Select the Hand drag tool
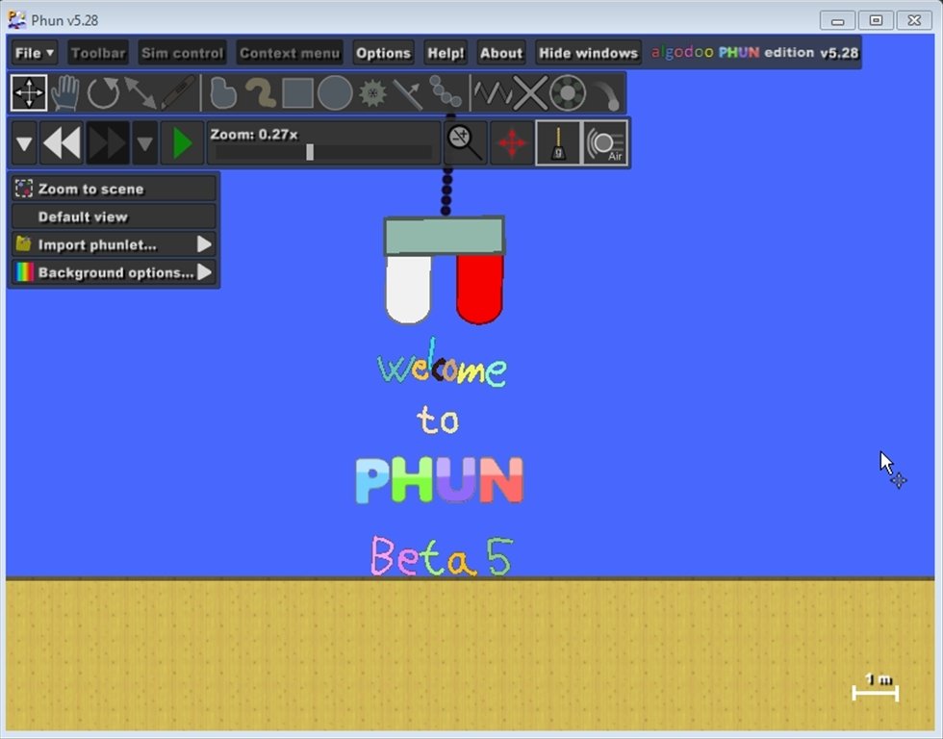 click(65, 92)
